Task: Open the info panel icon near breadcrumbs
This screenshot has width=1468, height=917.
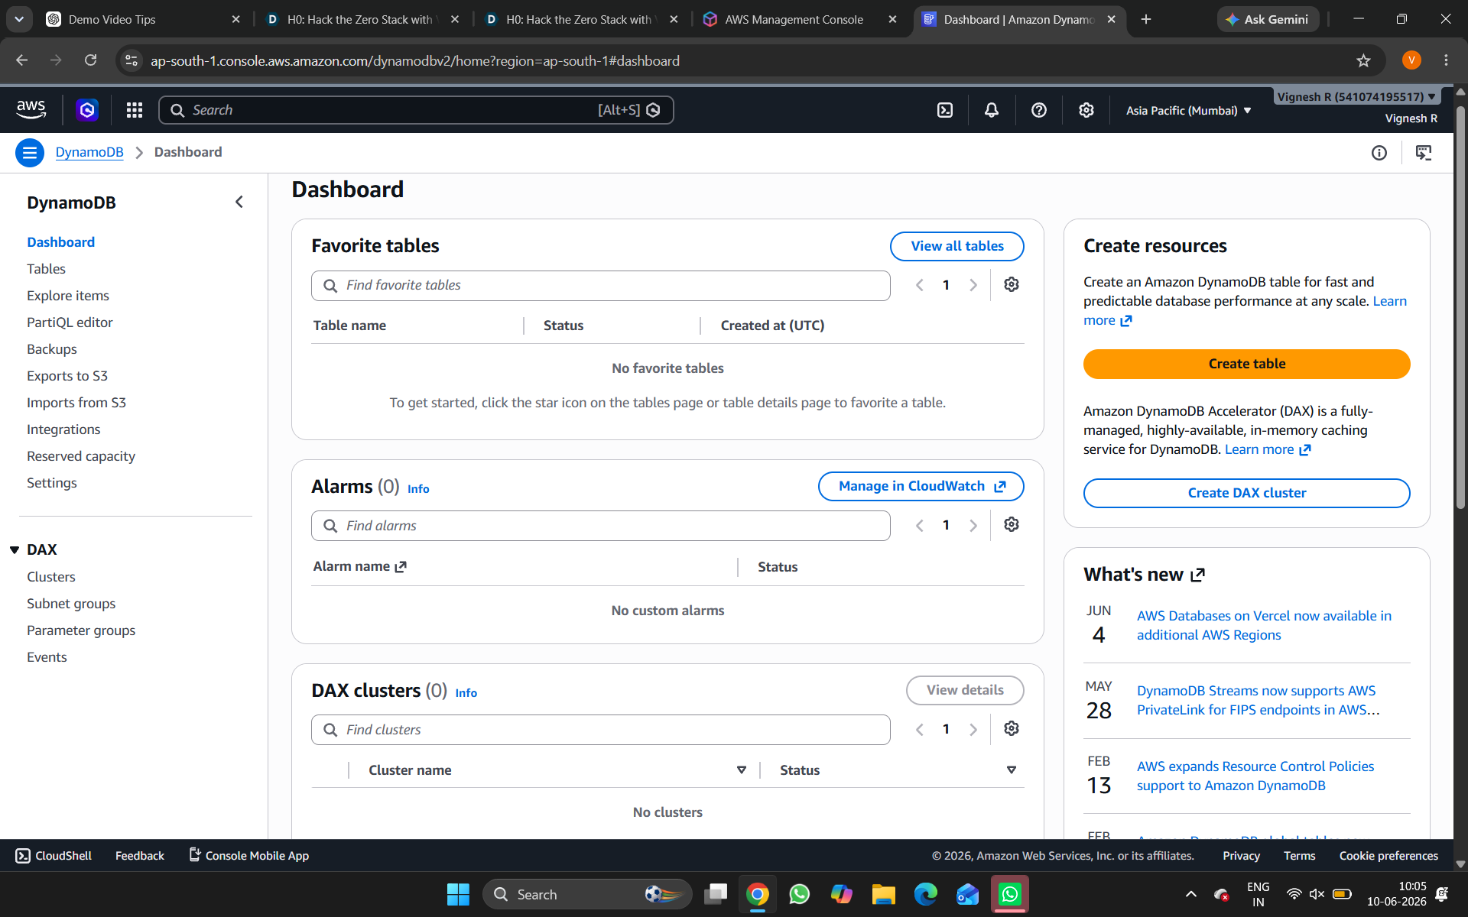Action: coord(1379,153)
